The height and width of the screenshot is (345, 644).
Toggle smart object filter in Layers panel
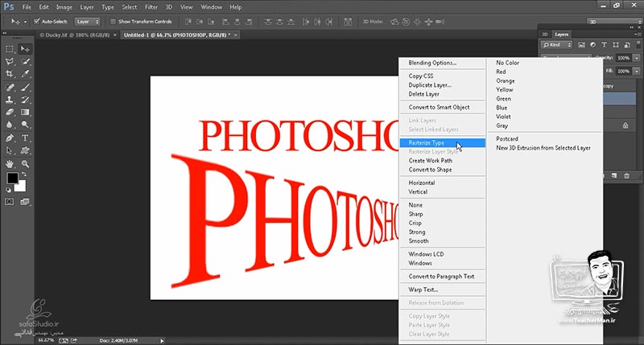click(627, 45)
